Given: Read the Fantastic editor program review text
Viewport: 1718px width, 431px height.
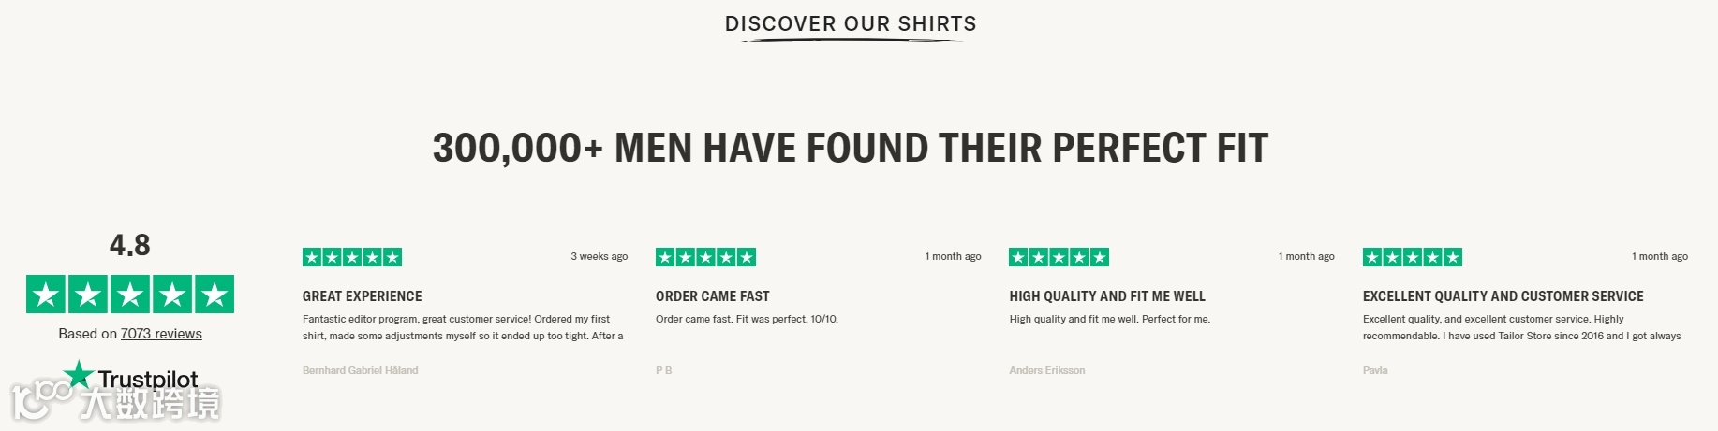Looking at the screenshot, I should 463,327.
